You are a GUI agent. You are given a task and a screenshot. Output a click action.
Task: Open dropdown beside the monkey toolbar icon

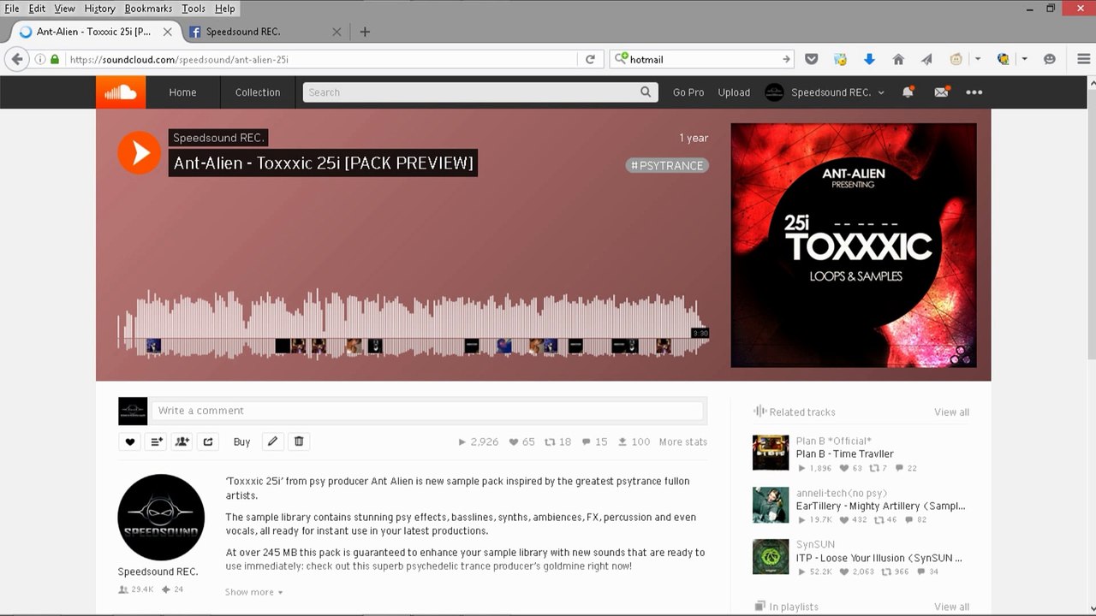[x=978, y=59]
